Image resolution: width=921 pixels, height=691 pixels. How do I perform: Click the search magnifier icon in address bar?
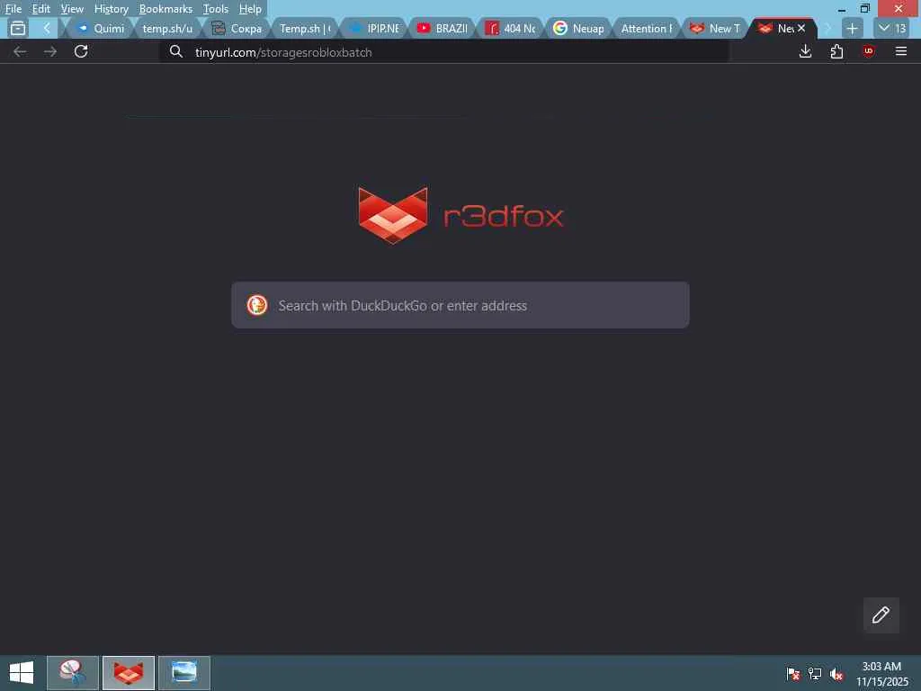175,51
